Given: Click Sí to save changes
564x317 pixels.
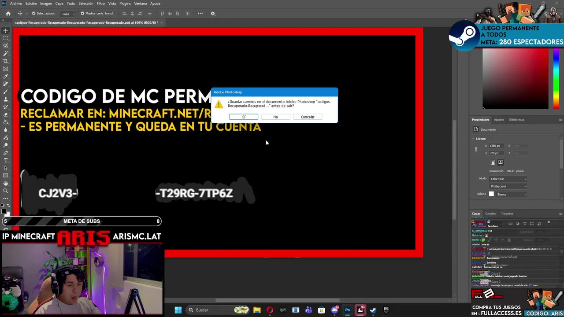Looking at the screenshot, I should 244,117.
